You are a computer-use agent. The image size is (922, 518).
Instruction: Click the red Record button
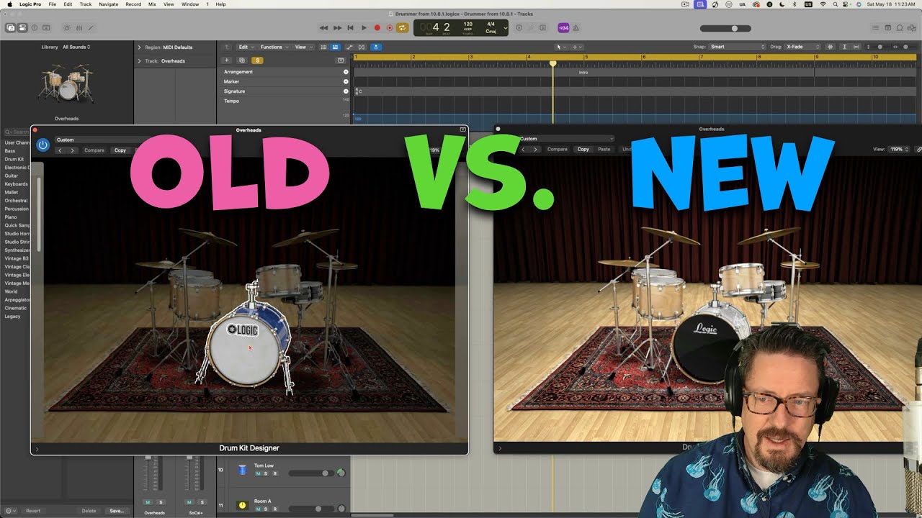click(377, 28)
